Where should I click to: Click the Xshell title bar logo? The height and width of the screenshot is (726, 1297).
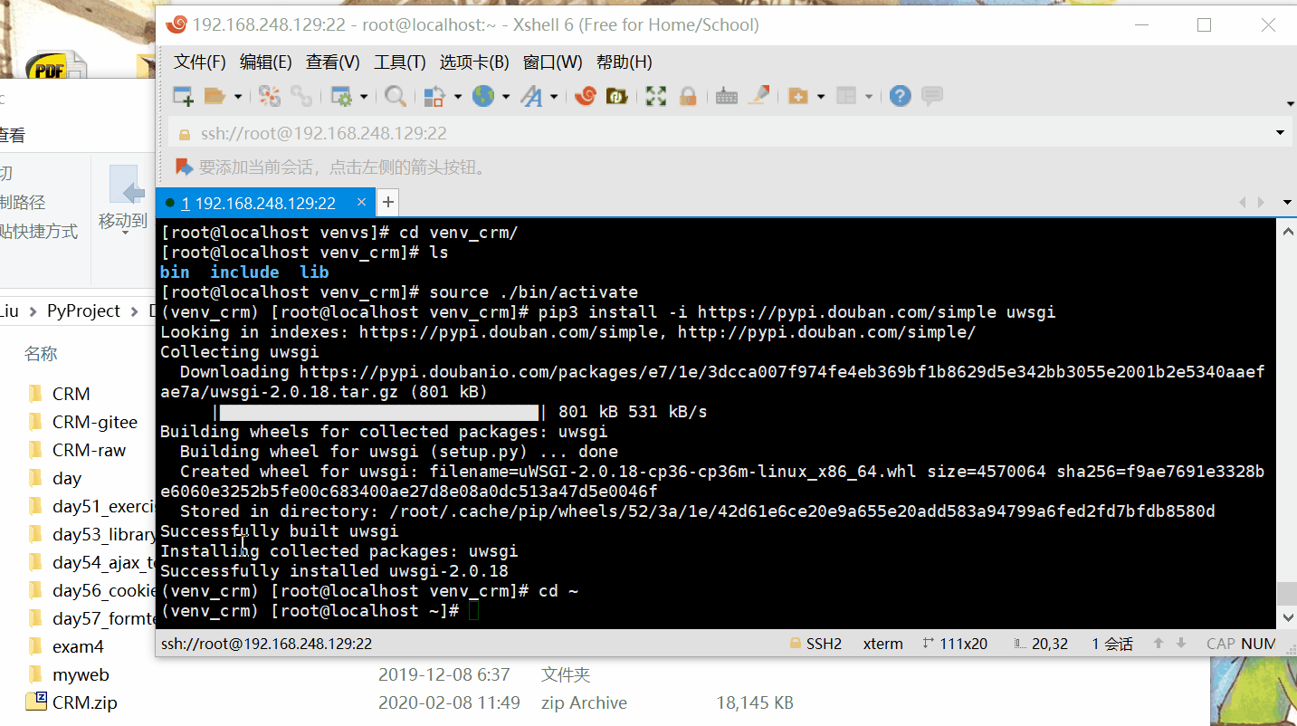[x=176, y=24]
